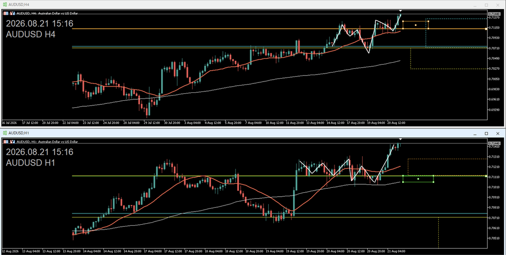Click the 0.71440 current price label on the H4 chart
This screenshot has width=506, height=255.
[494, 14]
